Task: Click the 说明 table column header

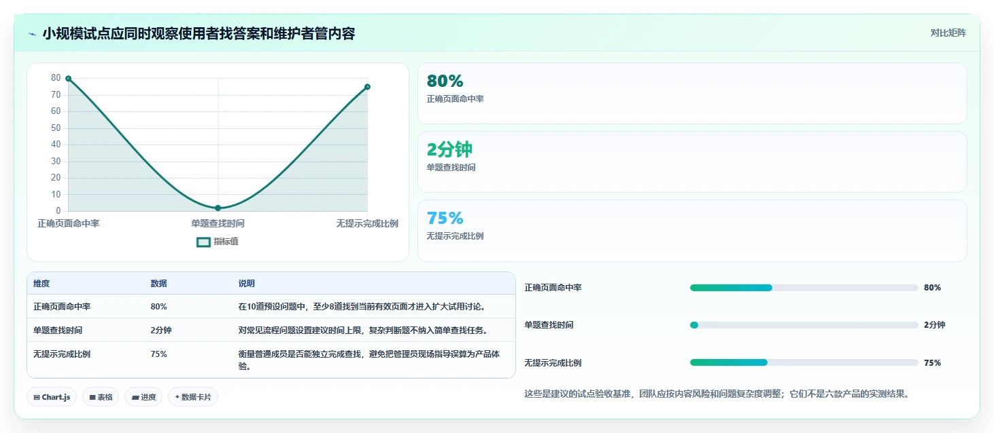Action: click(246, 284)
